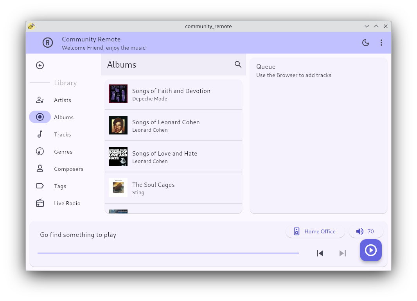Start playback with the play button
Viewport: 417px width, 301px height.
(371, 250)
